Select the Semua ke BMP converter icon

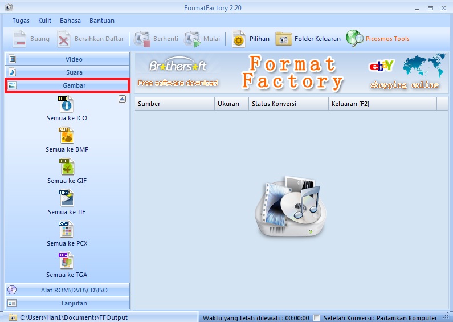pyautogui.click(x=66, y=135)
